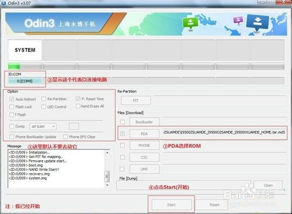
Task: Open the AP RAM dropdown
Action: (x=43, y=126)
